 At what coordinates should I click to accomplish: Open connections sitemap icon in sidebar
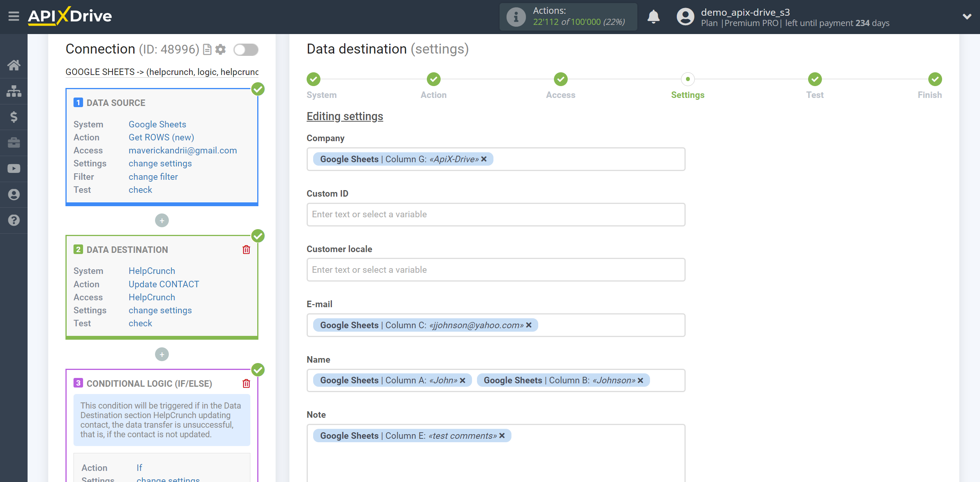click(x=14, y=91)
